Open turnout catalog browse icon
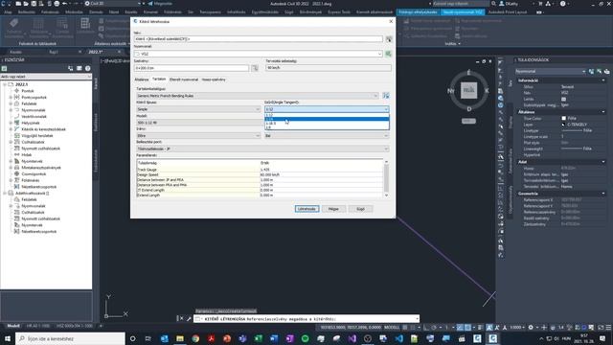 pyautogui.click(x=386, y=96)
